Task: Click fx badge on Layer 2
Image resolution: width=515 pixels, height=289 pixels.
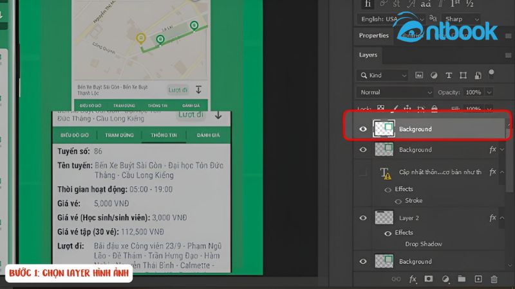Action: [492, 218]
